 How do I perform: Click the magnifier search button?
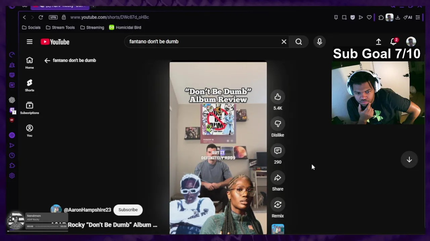(x=299, y=42)
